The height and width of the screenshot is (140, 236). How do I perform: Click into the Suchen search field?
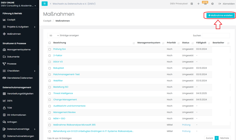216,35
